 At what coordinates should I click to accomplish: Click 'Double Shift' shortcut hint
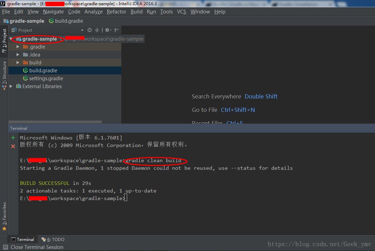[x=261, y=96]
